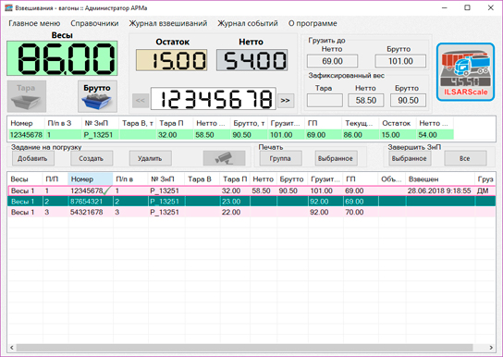Click the ГП header in lower table
The height and width of the screenshot is (357, 503).
361,179
